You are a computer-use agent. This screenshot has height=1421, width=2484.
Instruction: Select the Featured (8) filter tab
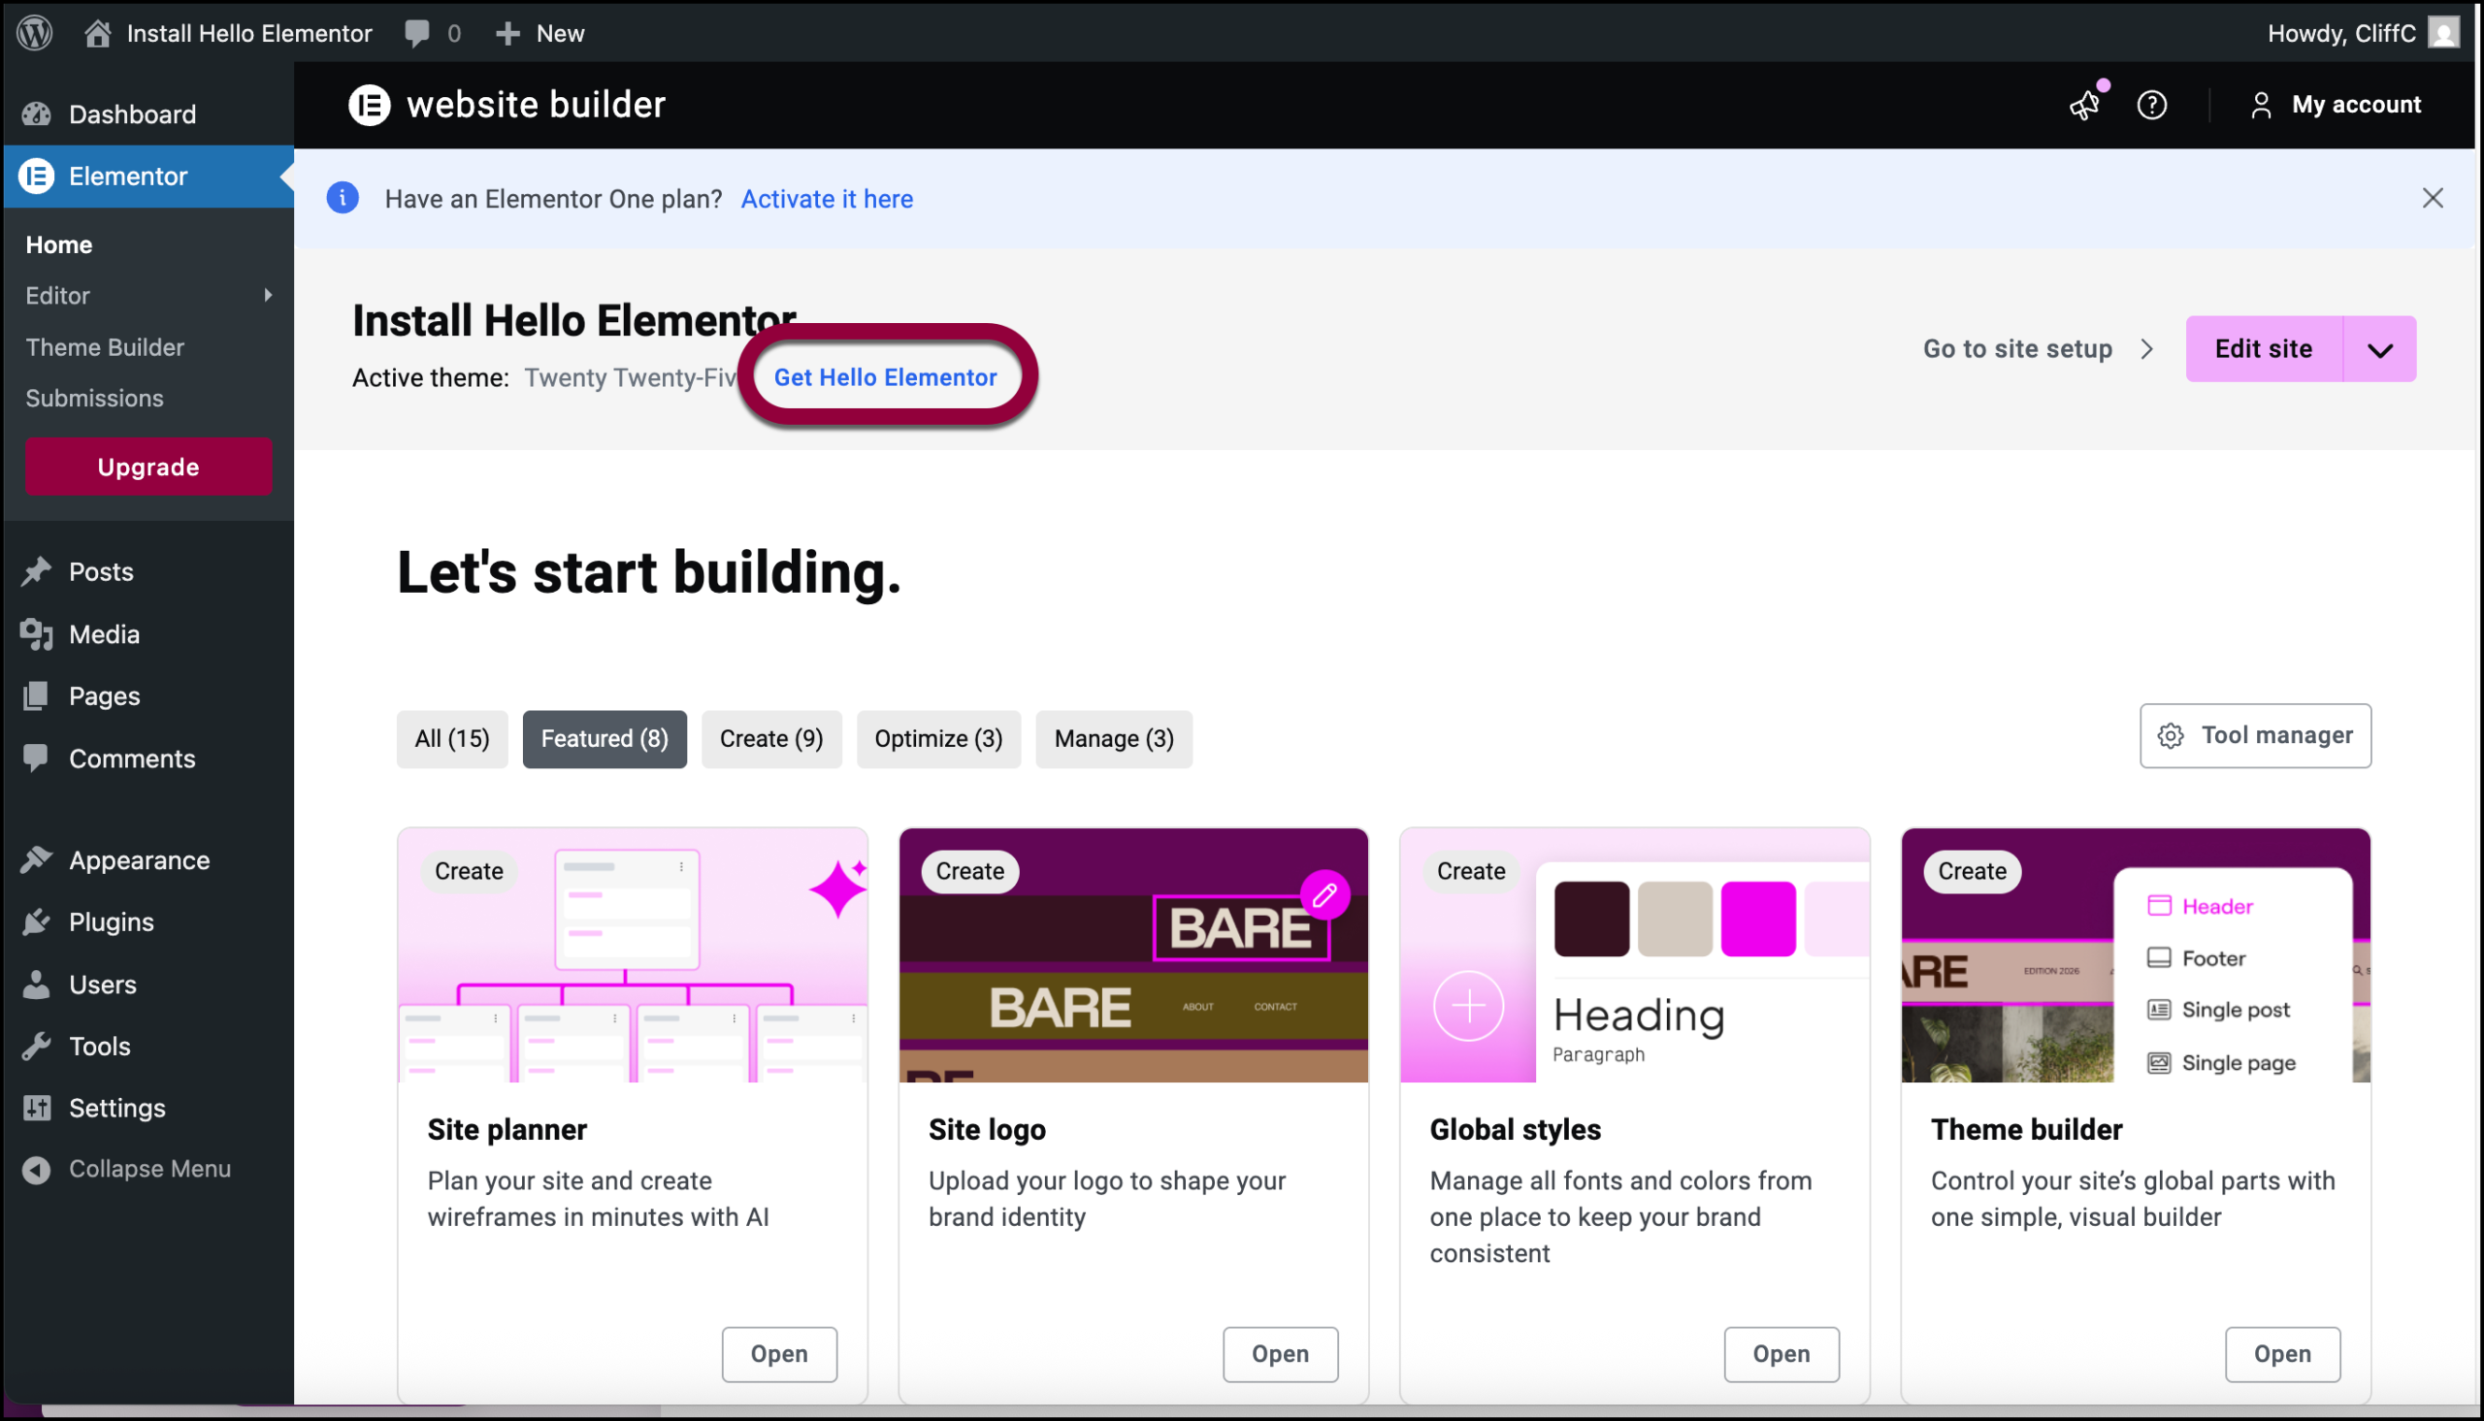[605, 739]
